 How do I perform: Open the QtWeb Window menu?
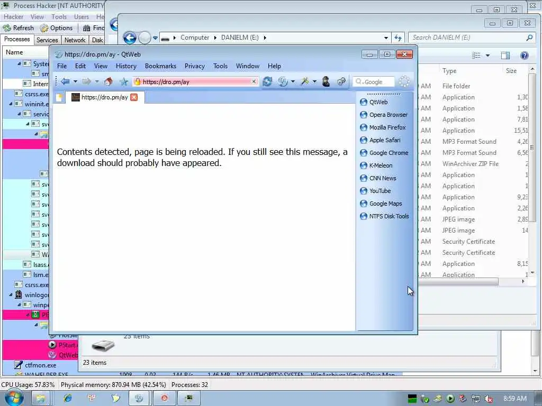(248, 66)
